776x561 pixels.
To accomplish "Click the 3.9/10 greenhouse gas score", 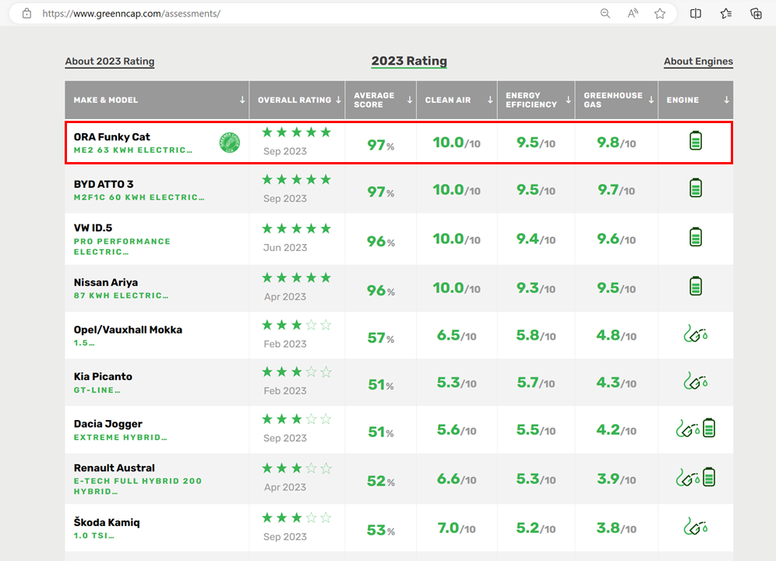I will [x=616, y=479].
